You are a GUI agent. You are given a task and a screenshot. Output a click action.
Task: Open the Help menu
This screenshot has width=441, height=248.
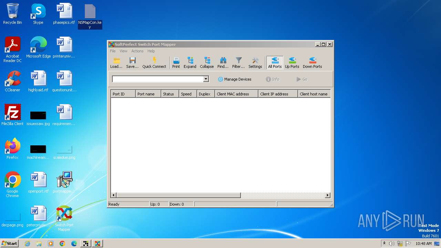coord(151,51)
